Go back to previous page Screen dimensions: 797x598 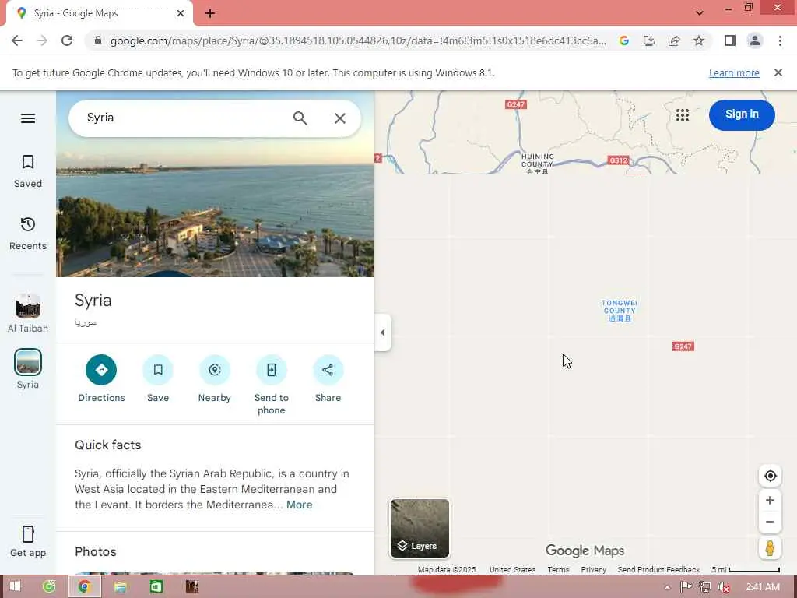[17, 40]
